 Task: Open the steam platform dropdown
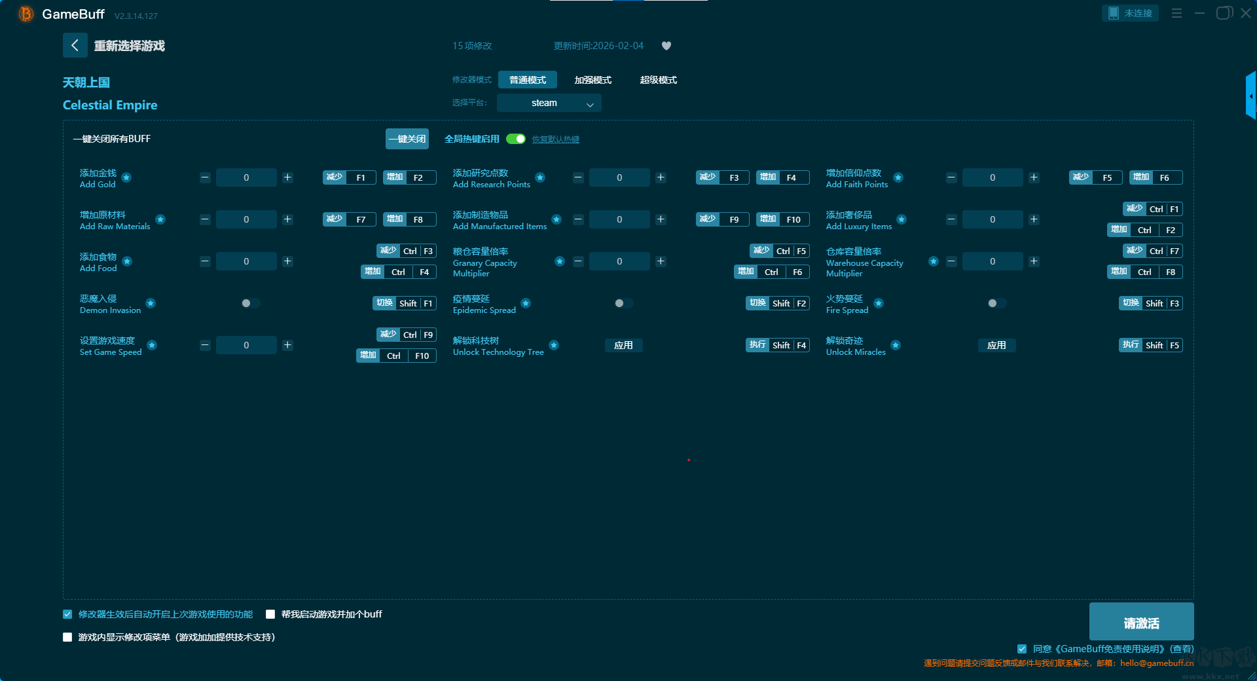[x=549, y=103]
